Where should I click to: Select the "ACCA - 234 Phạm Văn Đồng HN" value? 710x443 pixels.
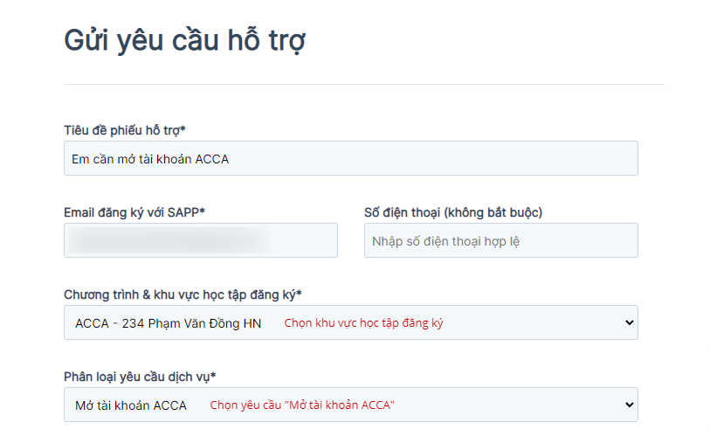pos(168,323)
